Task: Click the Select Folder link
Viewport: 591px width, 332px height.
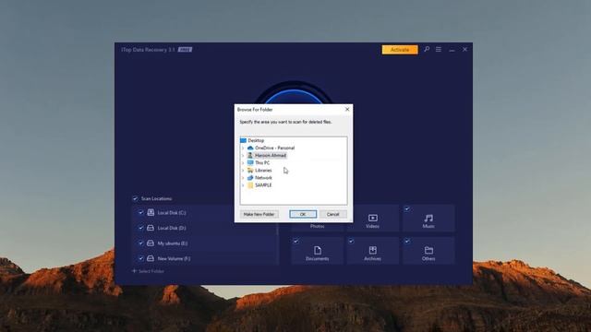Action: (148, 271)
